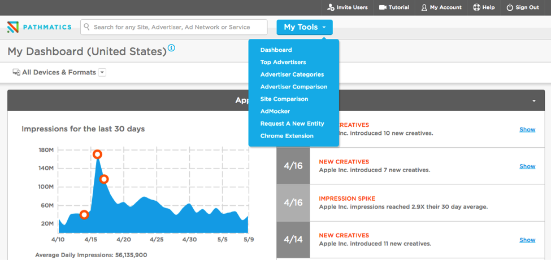Click 'Impressions for the last 30 days' title

(83, 129)
